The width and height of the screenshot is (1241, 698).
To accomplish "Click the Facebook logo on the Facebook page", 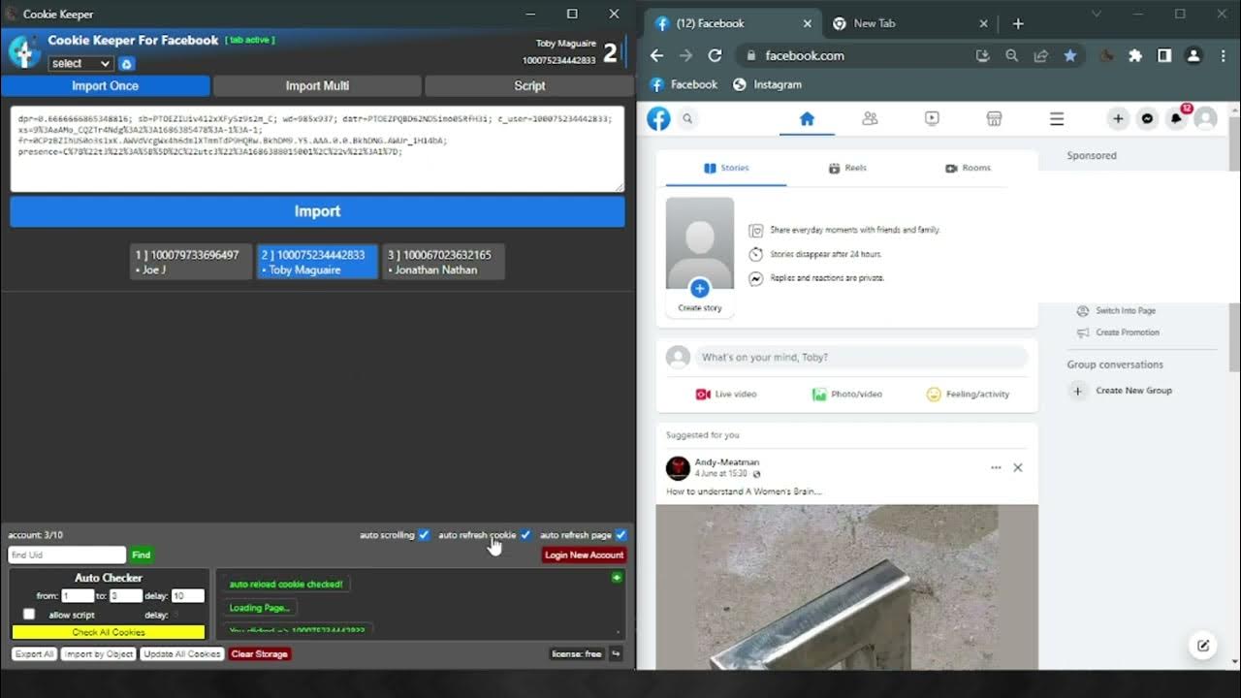I will [x=658, y=118].
